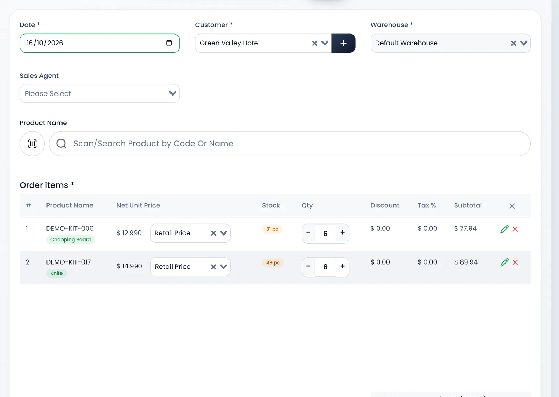Click the $ 89.94 subtotal value
Viewport: 559px width, 397px height.
click(466, 262)
